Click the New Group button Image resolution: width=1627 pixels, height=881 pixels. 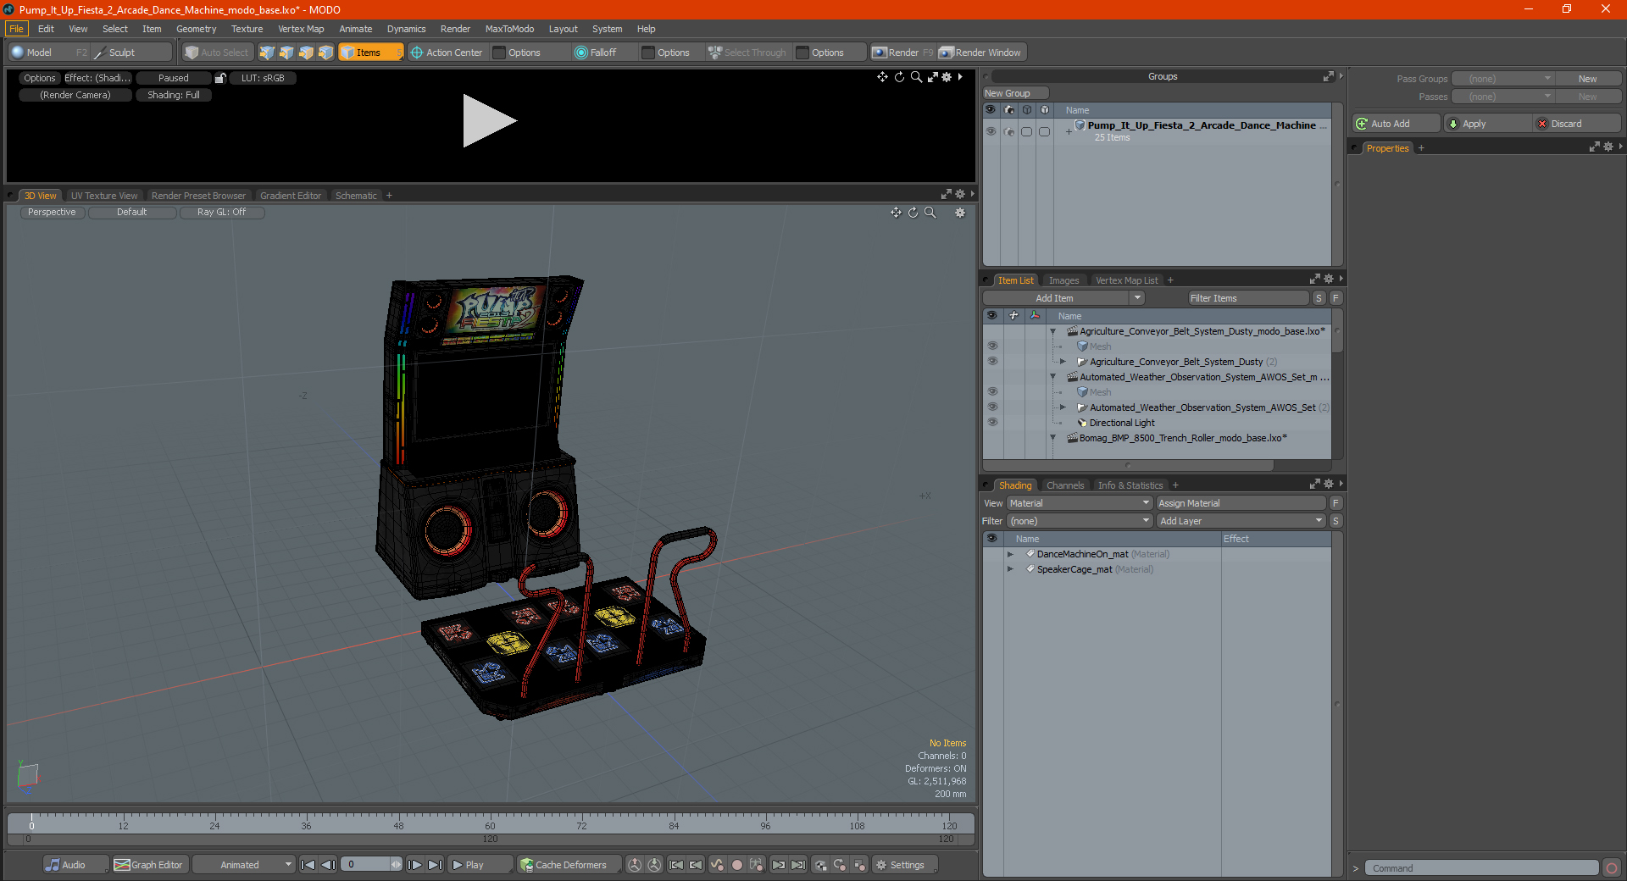pos(1015,93)
